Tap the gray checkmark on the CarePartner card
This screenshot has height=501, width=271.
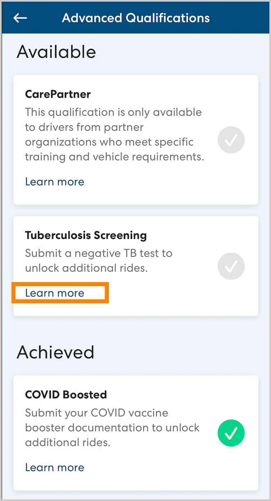(231, 140)
